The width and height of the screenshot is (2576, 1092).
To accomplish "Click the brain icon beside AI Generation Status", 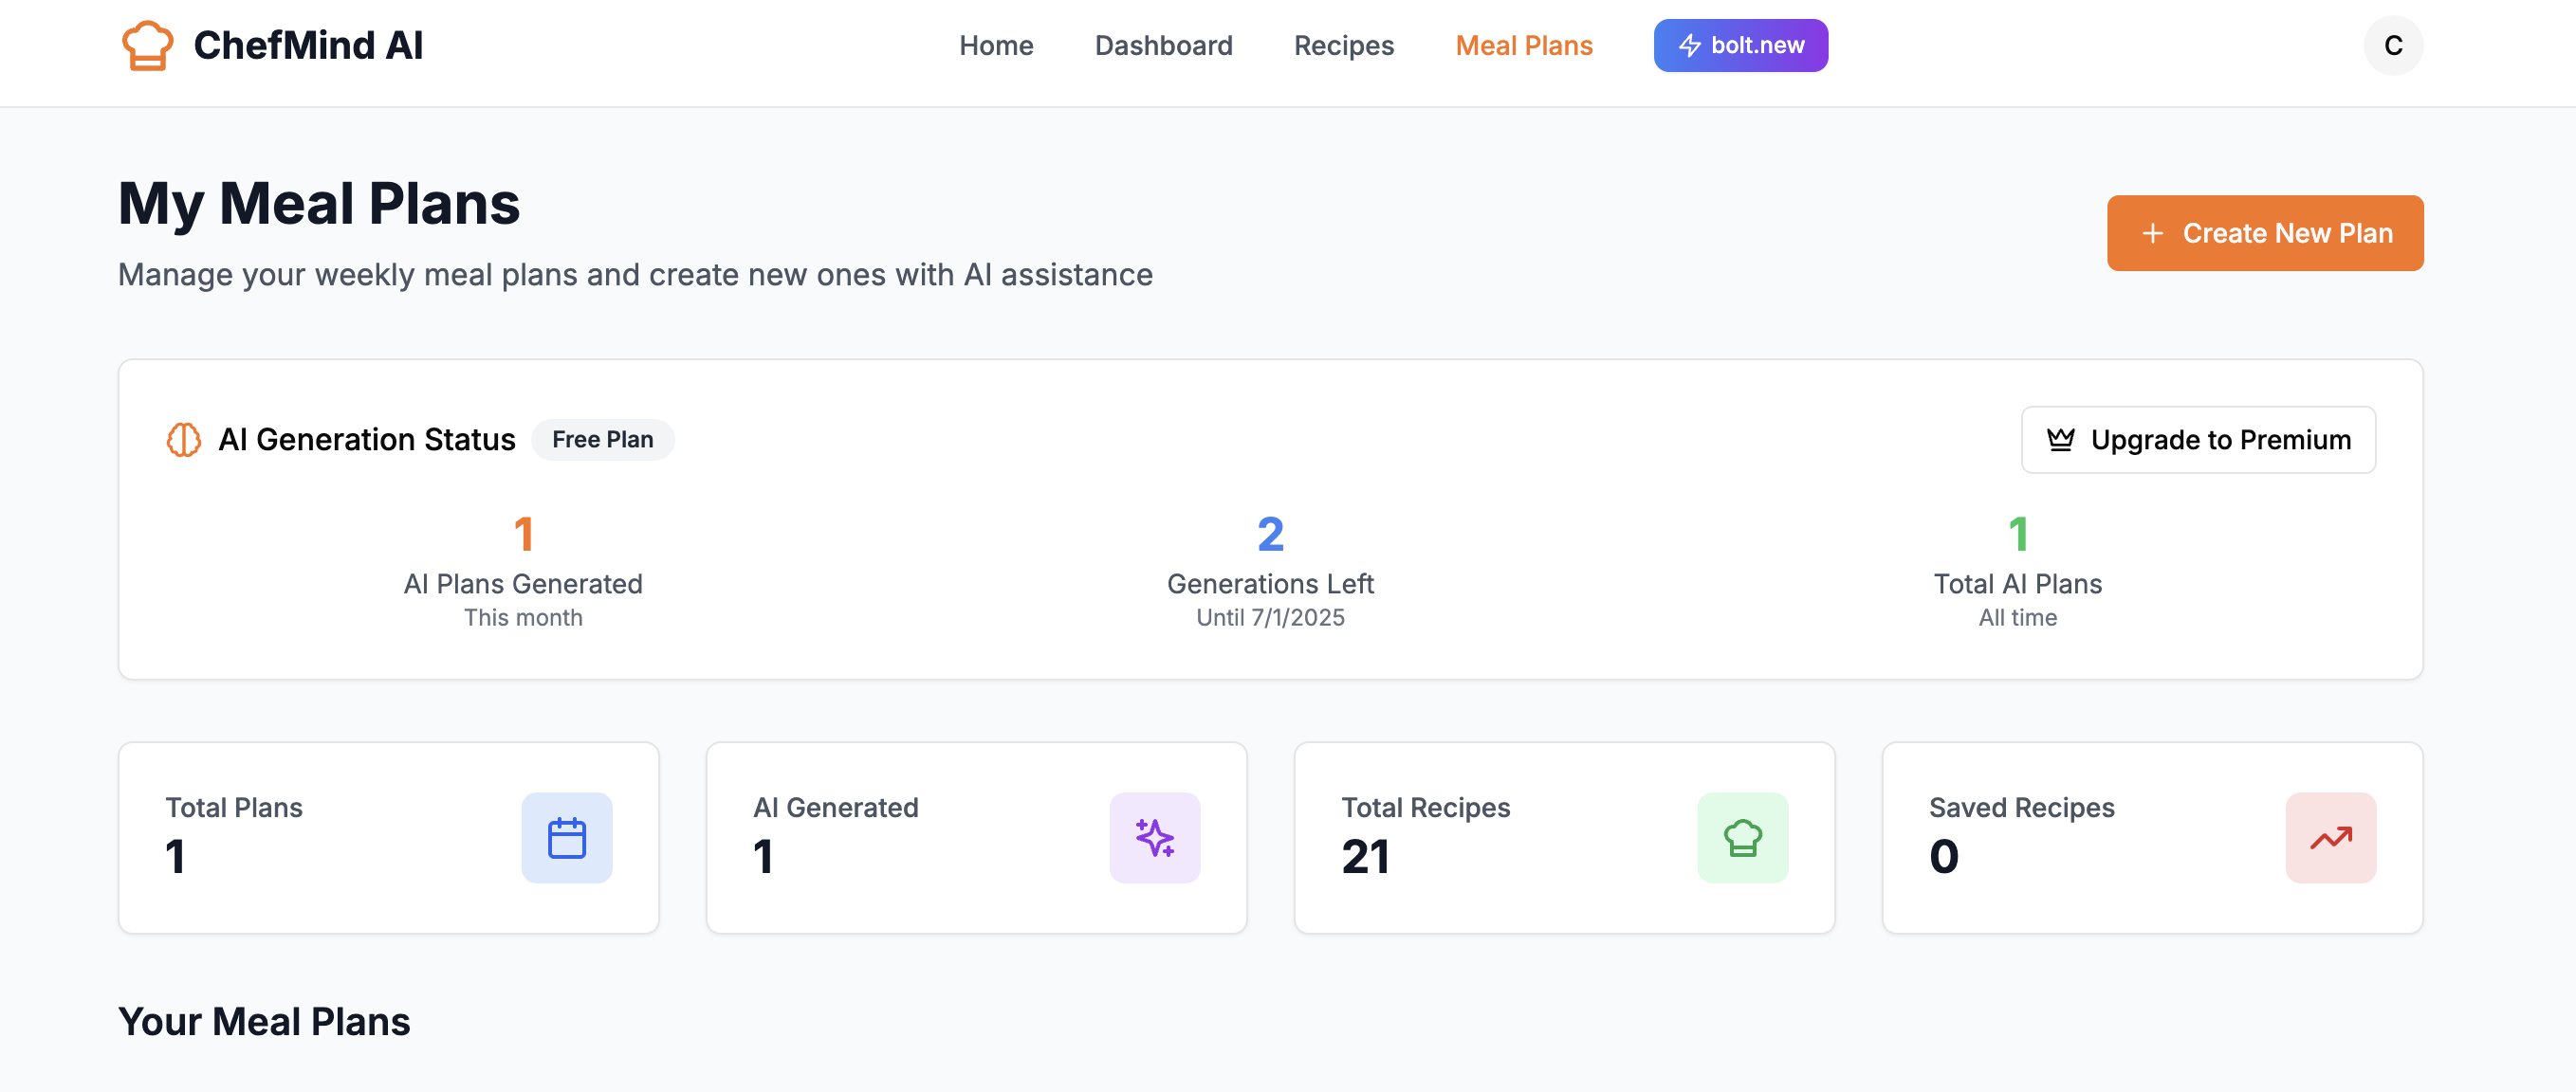I will click(x=184, y=440).
